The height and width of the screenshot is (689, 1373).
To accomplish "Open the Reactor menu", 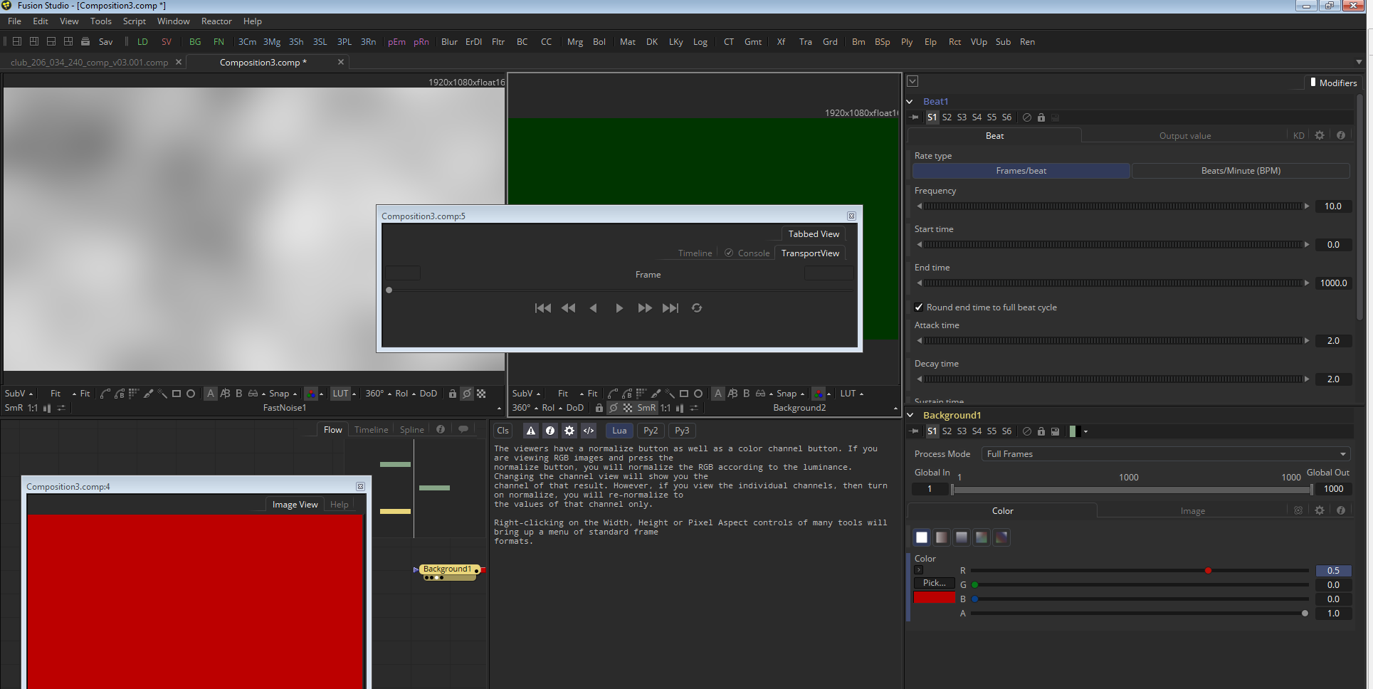I will pyautogui.click(x=216, y=21).
